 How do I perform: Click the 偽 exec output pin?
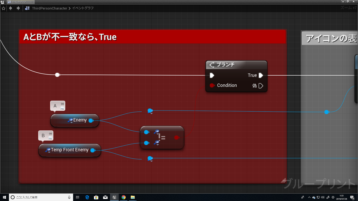click(261, 86)
